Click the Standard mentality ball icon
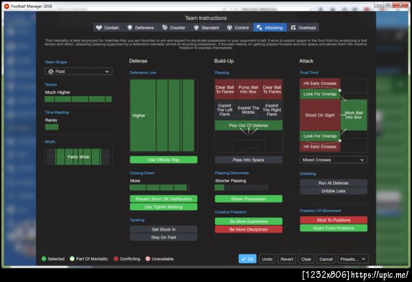Screen dimensions: 412x282 (196, 27)
